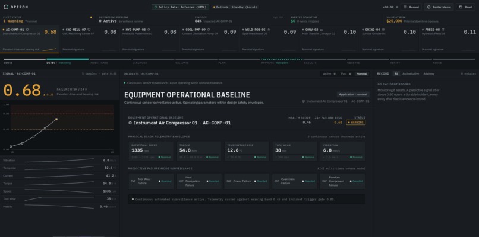Go to the OBSERVE pipeline stage
The width and height of the screenshot is (479, 237).
pos(368,61)
